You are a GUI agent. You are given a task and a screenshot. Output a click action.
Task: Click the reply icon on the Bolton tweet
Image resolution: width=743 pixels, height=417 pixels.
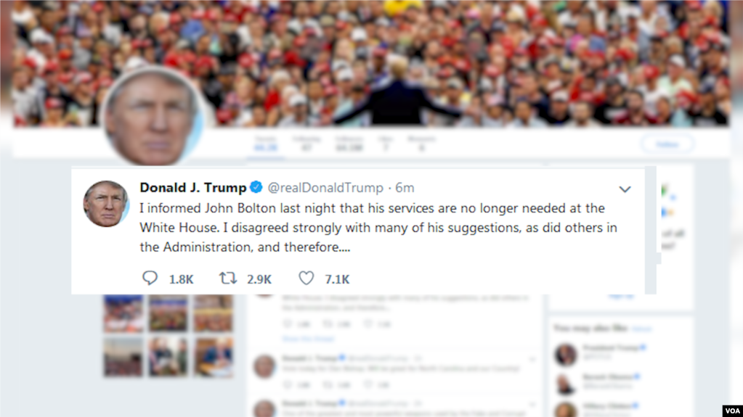coord(150,278)
